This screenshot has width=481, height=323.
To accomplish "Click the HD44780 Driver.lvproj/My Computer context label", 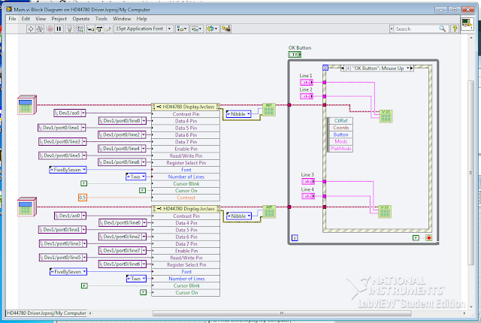I will click(x=47, y=313).
